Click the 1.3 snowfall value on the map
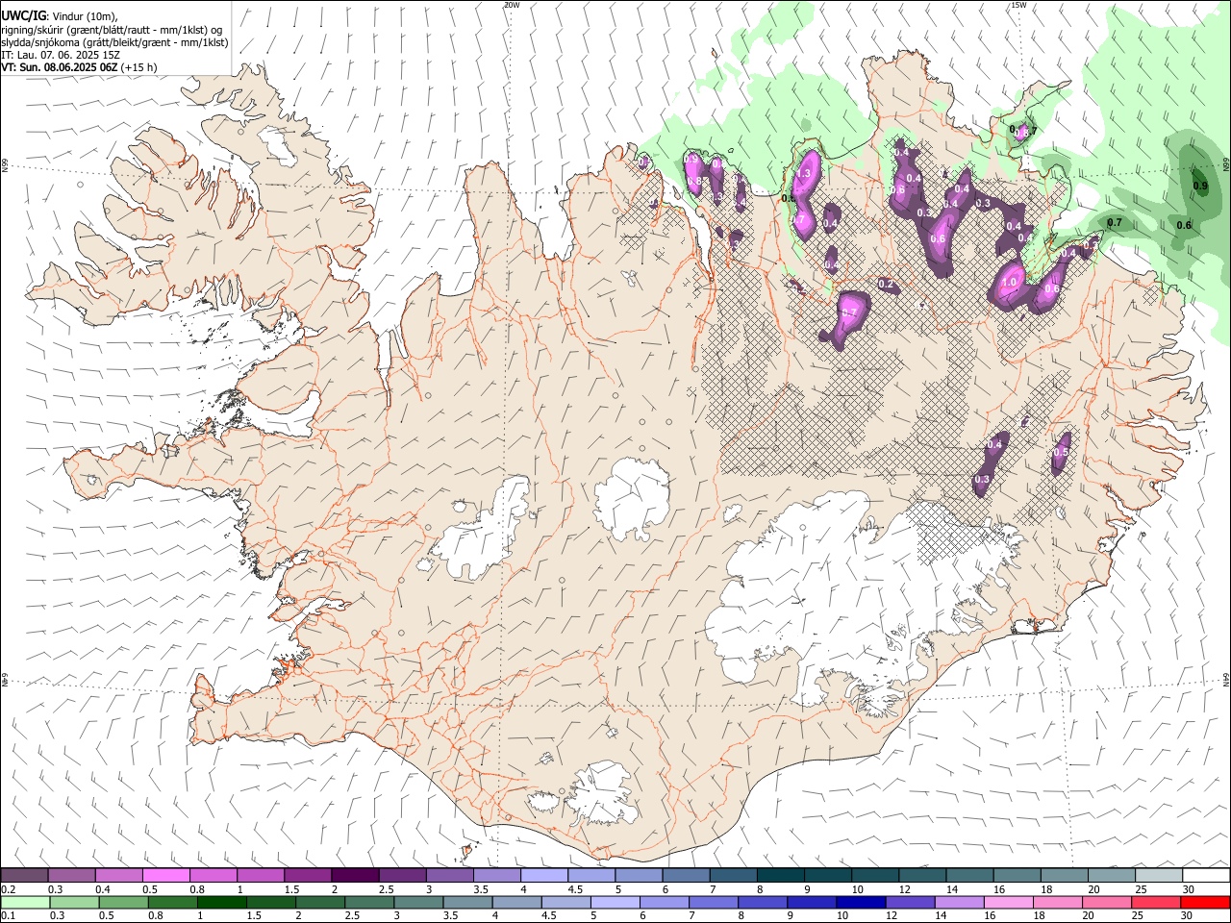This screenshot has height=923, width=1231. 806,174
